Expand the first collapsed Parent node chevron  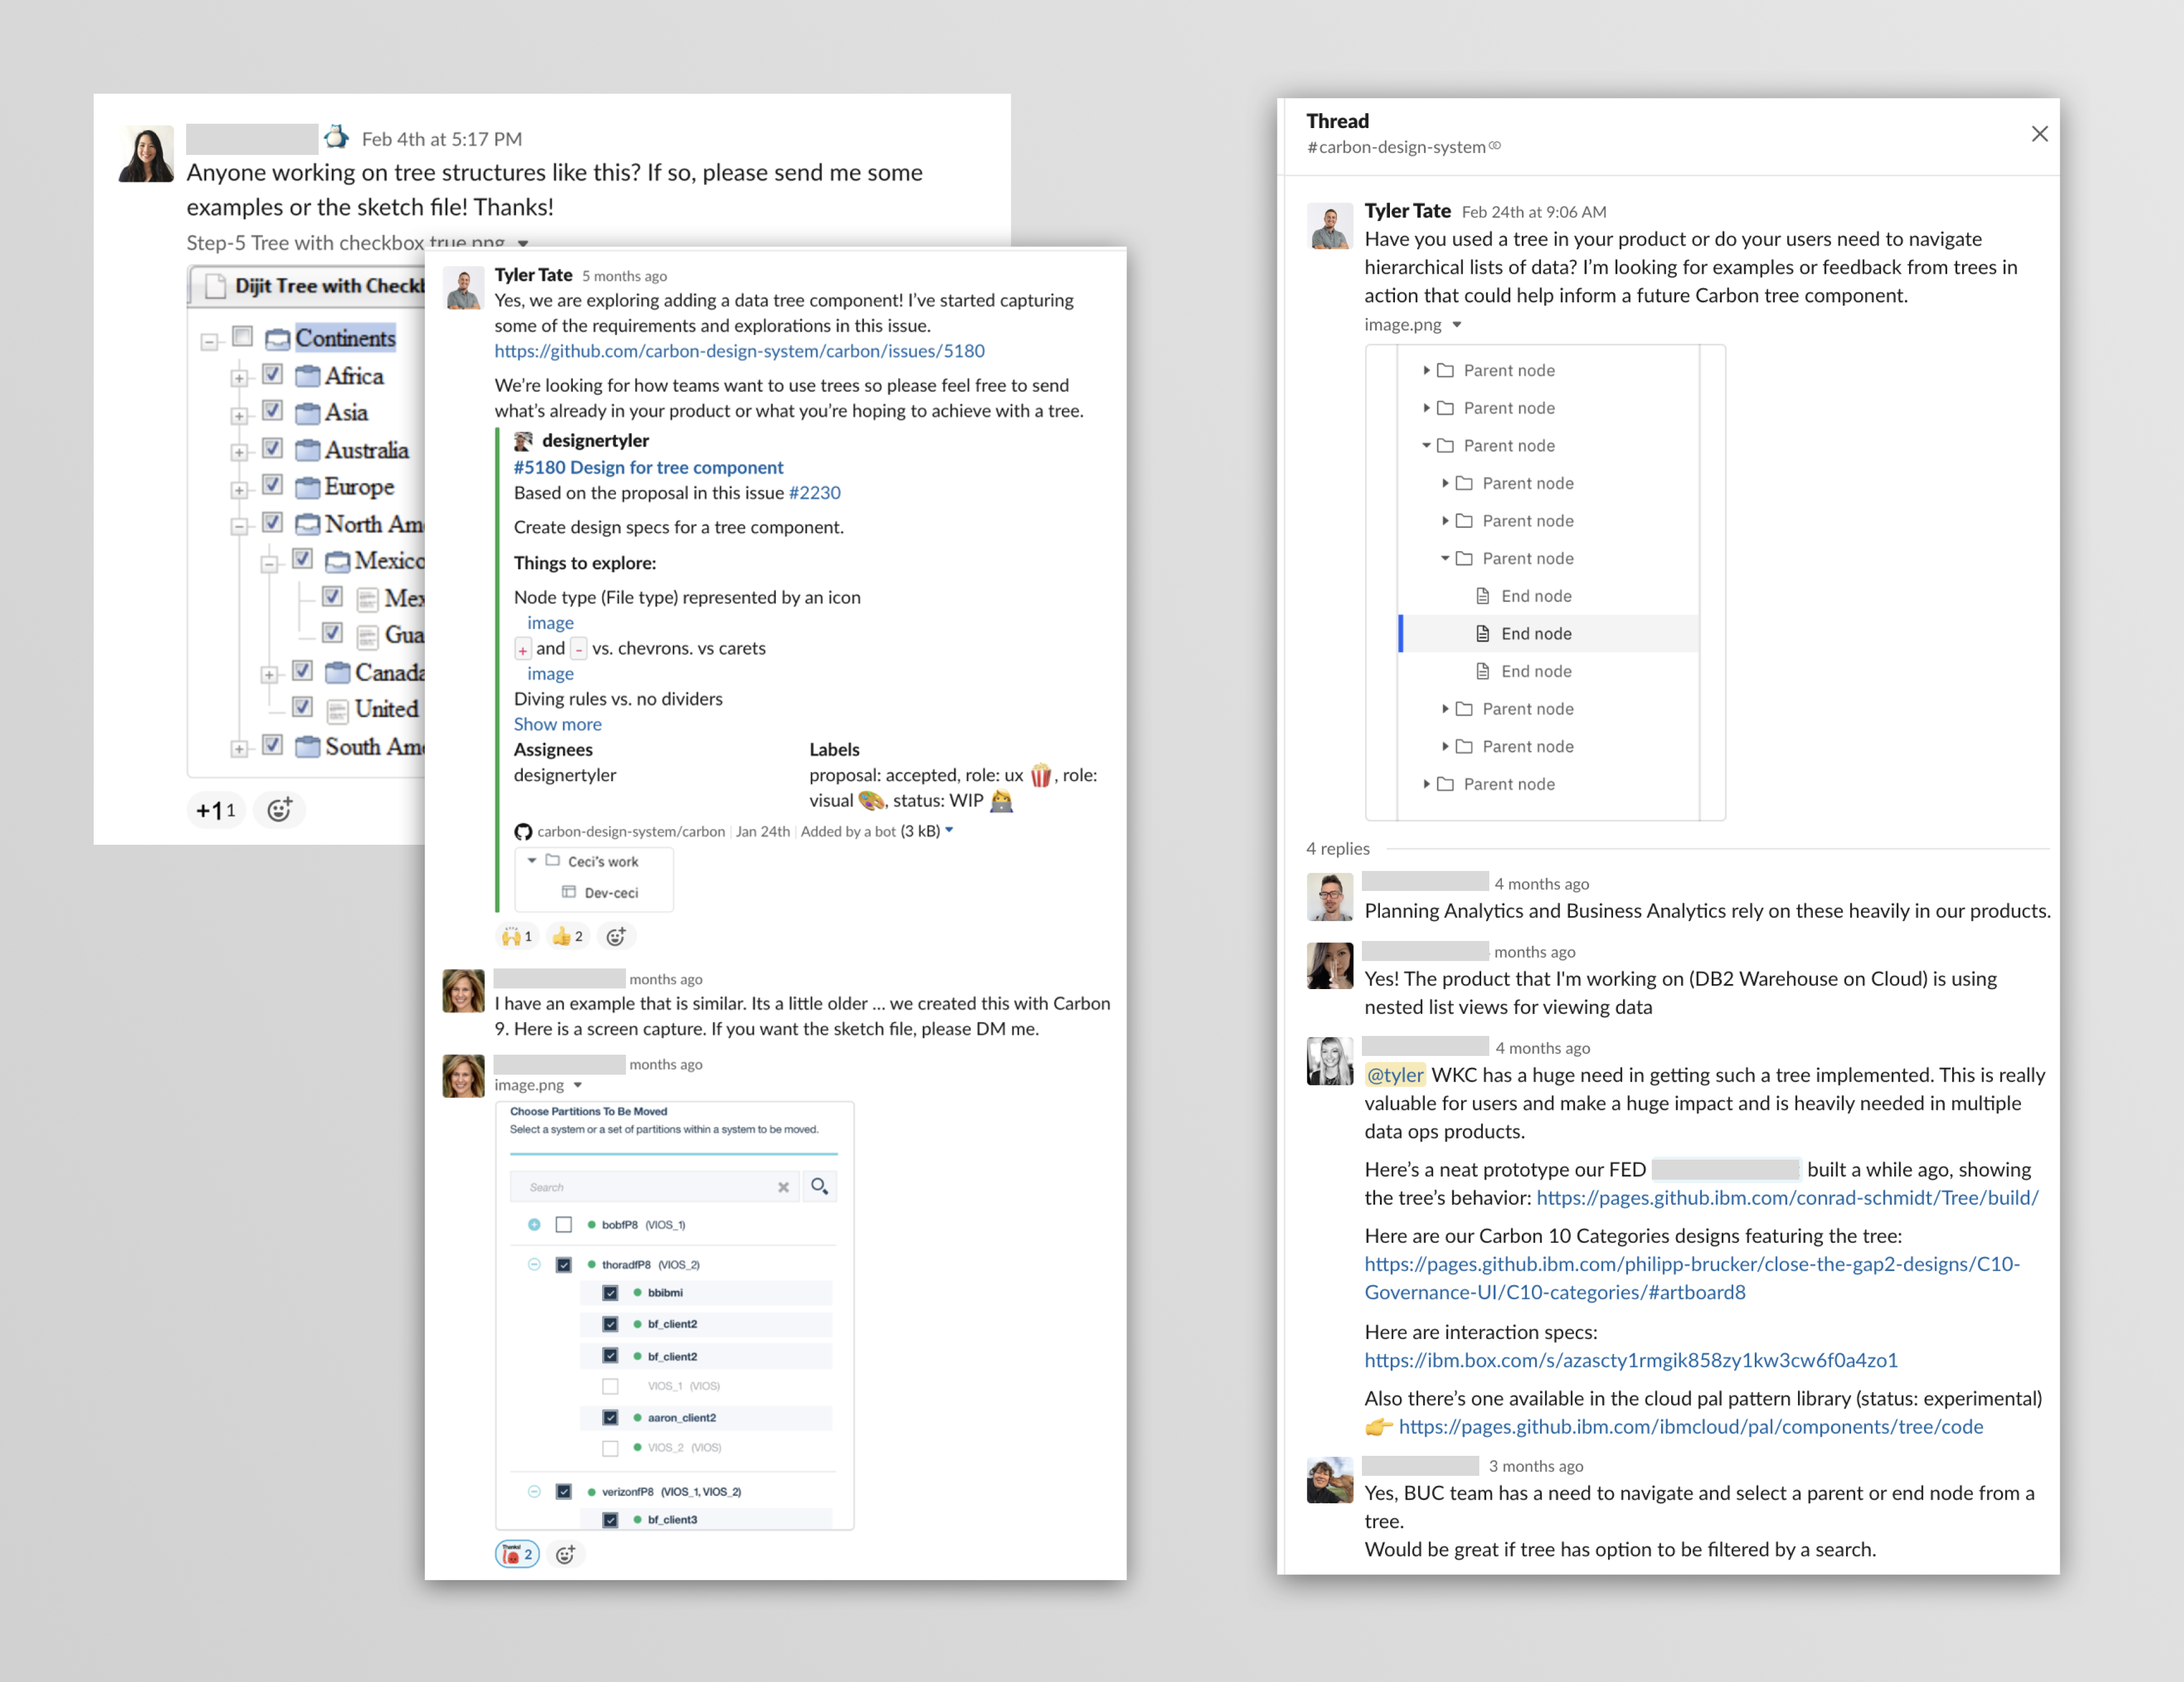pos(1427,370)
